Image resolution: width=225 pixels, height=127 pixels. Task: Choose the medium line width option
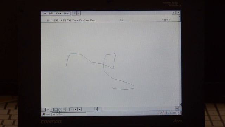click(75, 109)
